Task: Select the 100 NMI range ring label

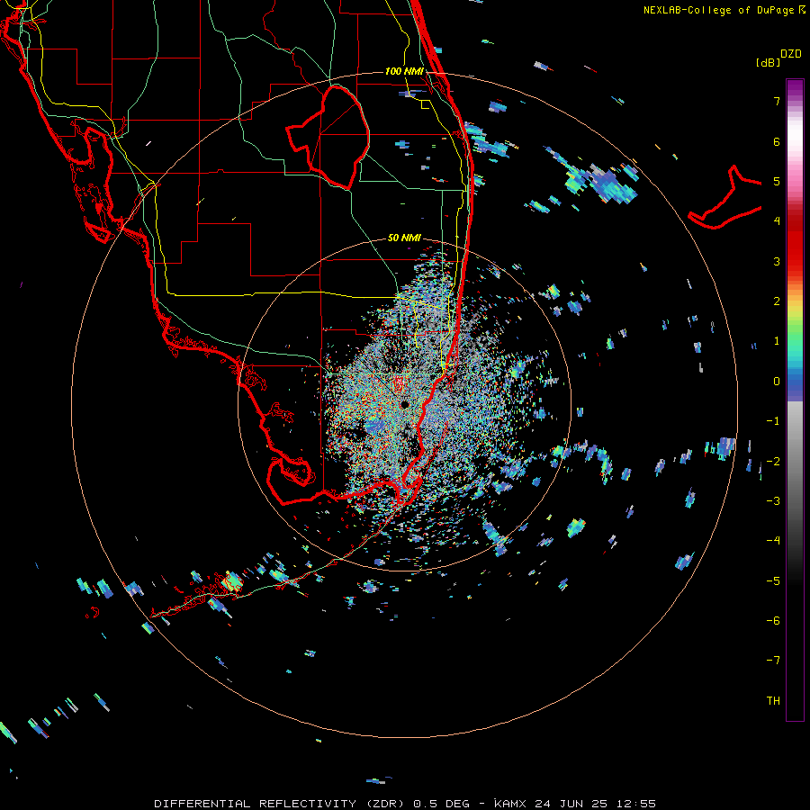Action: point(404,71)
